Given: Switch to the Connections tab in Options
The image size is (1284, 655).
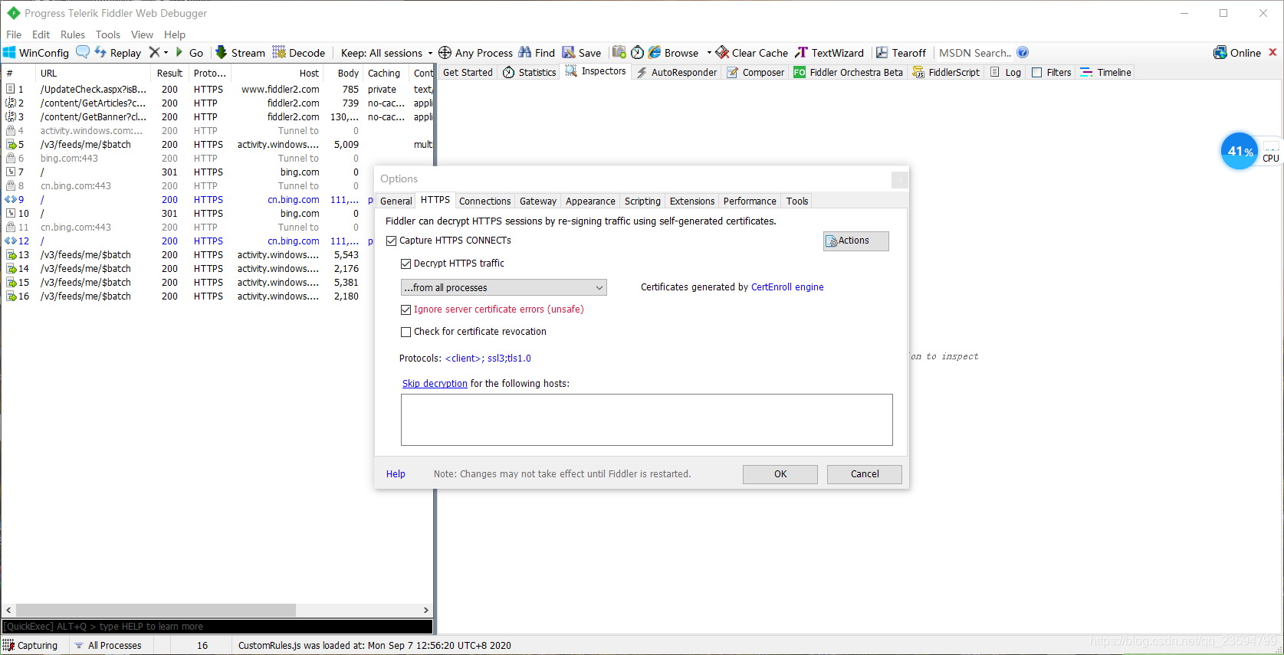Looking at the screenshot, I should [484, 201].
